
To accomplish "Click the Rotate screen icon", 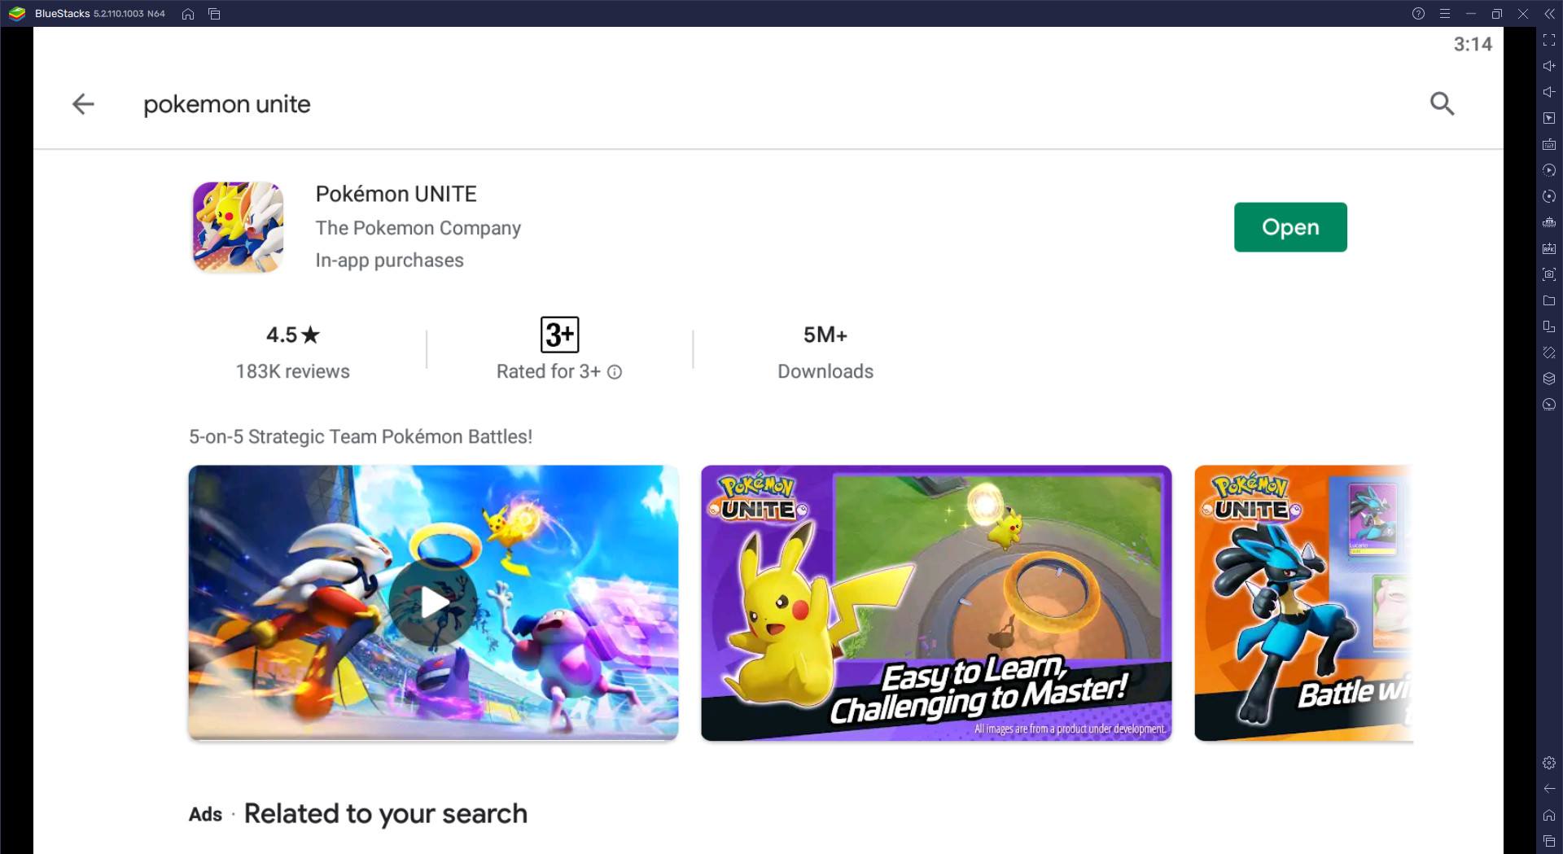I will (x=1549, y=326).
